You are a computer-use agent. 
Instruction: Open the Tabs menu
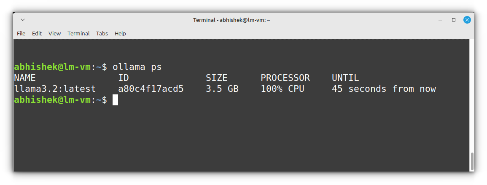click(x=102, y=33)
